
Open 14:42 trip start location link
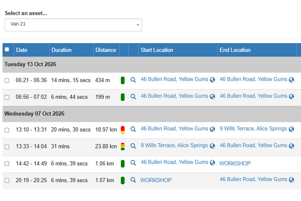point(174,162)
